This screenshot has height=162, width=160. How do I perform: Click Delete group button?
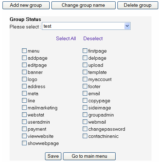click(138, 5)
